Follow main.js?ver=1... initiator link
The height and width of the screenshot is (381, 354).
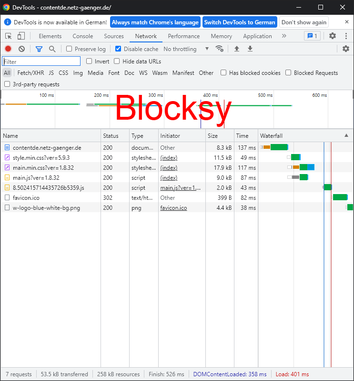pyautogui.click(x=181, y=188)
